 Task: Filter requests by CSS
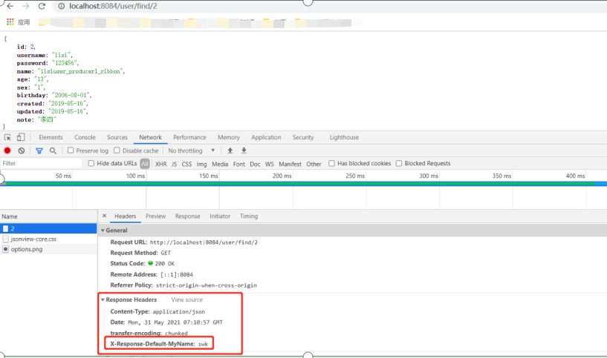pos(186,164)
